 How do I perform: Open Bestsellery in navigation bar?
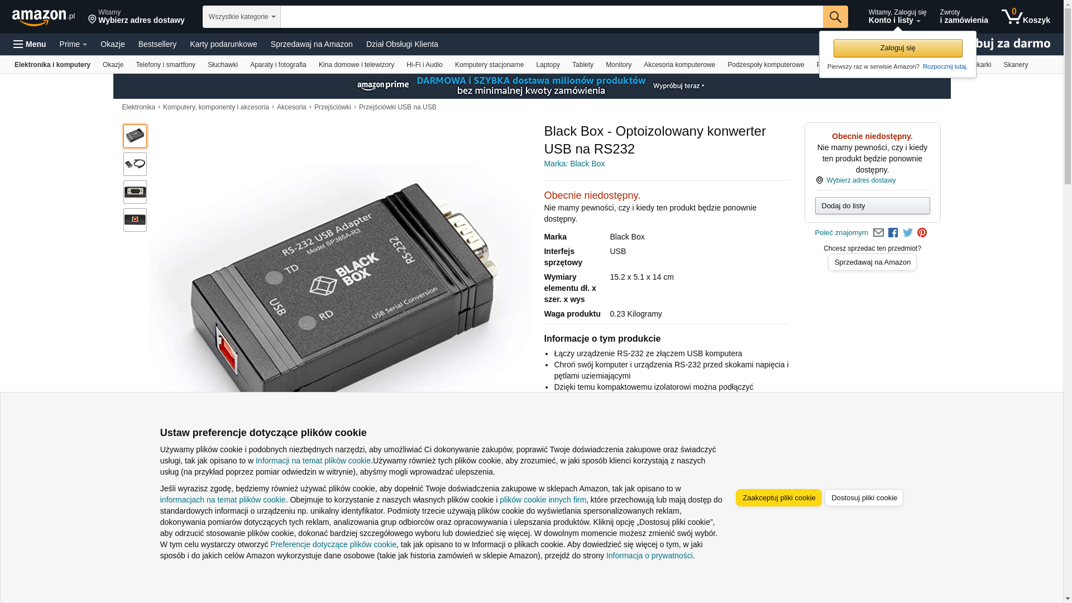157,44
